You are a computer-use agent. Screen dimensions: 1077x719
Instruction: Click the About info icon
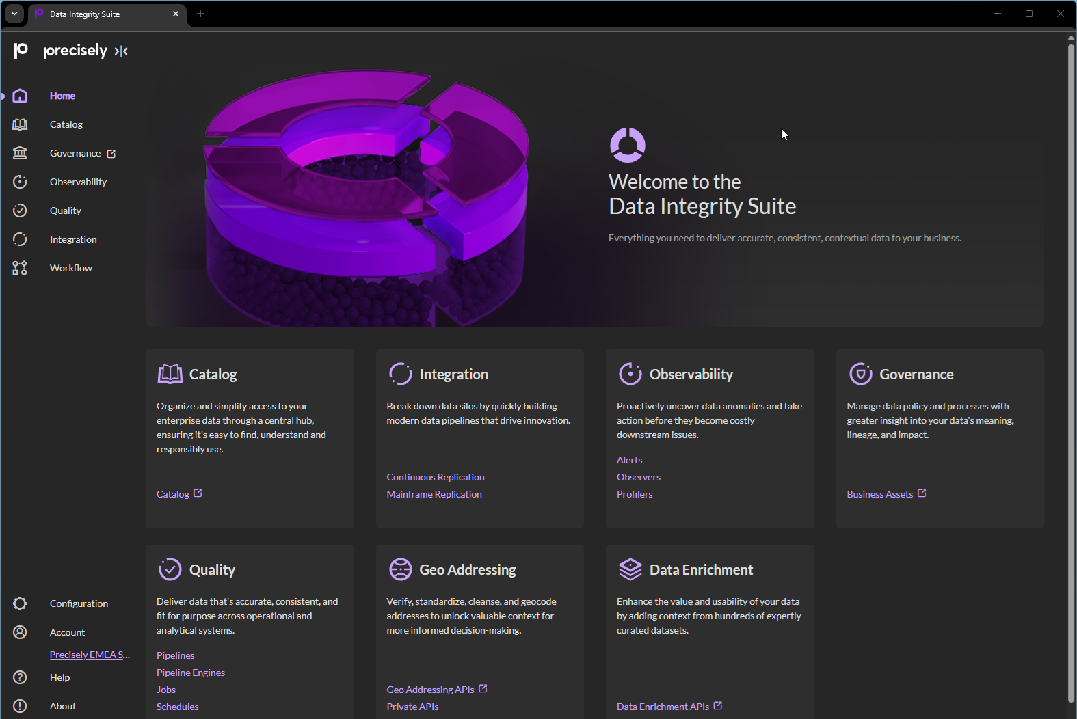click(x=20, y=706)
